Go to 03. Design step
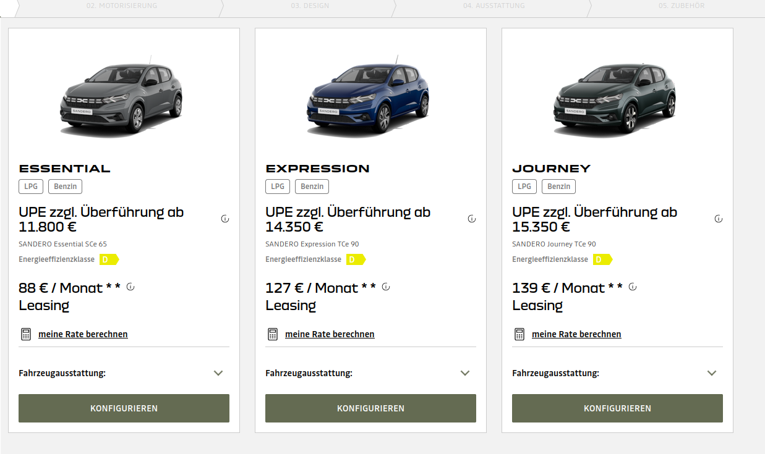The image size is (765, 454). coord(309,6)
